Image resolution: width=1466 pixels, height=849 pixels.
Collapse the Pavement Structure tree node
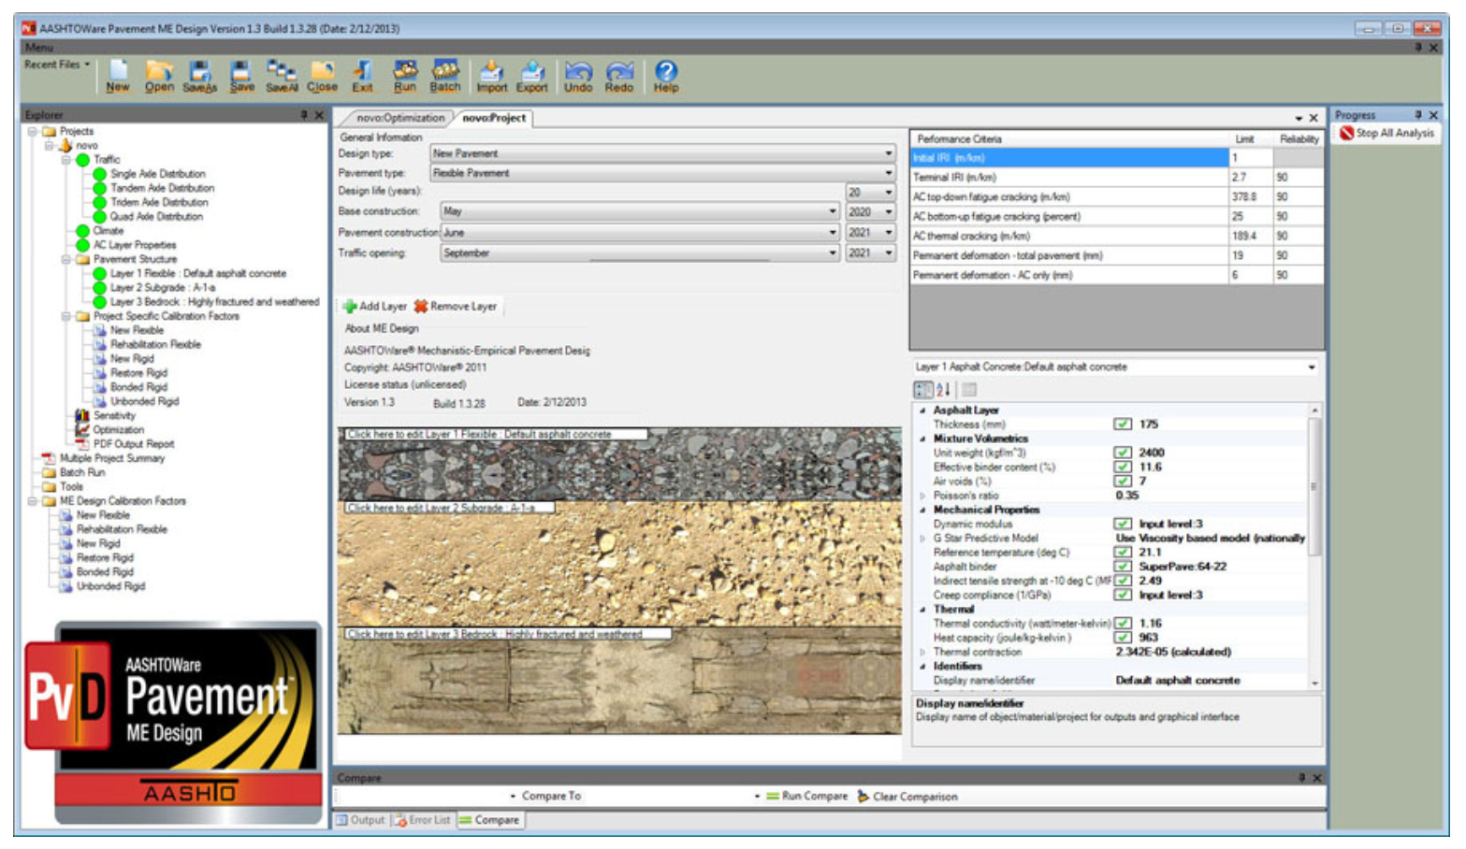point(65,259)
